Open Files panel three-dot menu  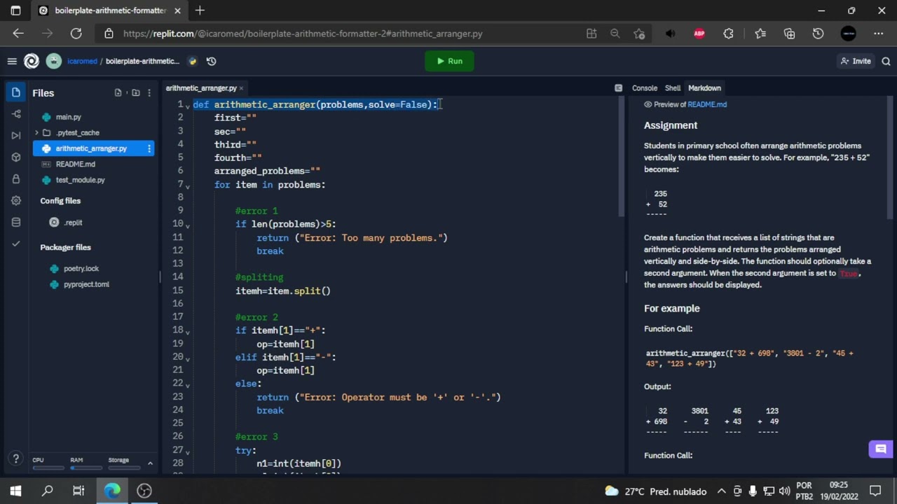[149, 92]
